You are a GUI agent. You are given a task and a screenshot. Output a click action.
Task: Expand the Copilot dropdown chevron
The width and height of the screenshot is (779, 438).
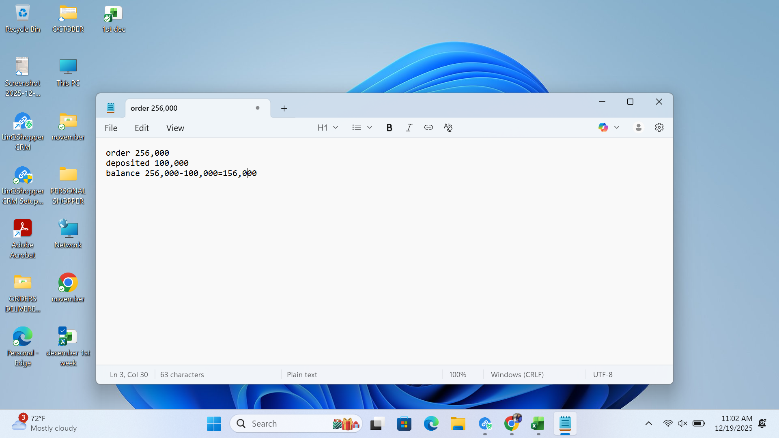click(617, 128)
